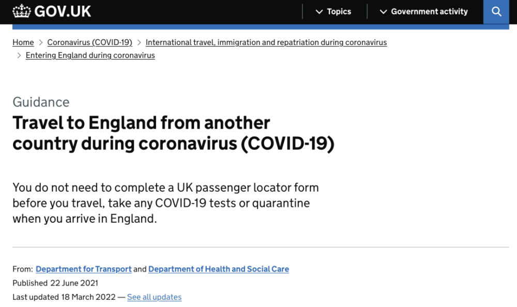Expand the Government activity menu
This screenshot has height=307, width=517.
coord(429,11)
